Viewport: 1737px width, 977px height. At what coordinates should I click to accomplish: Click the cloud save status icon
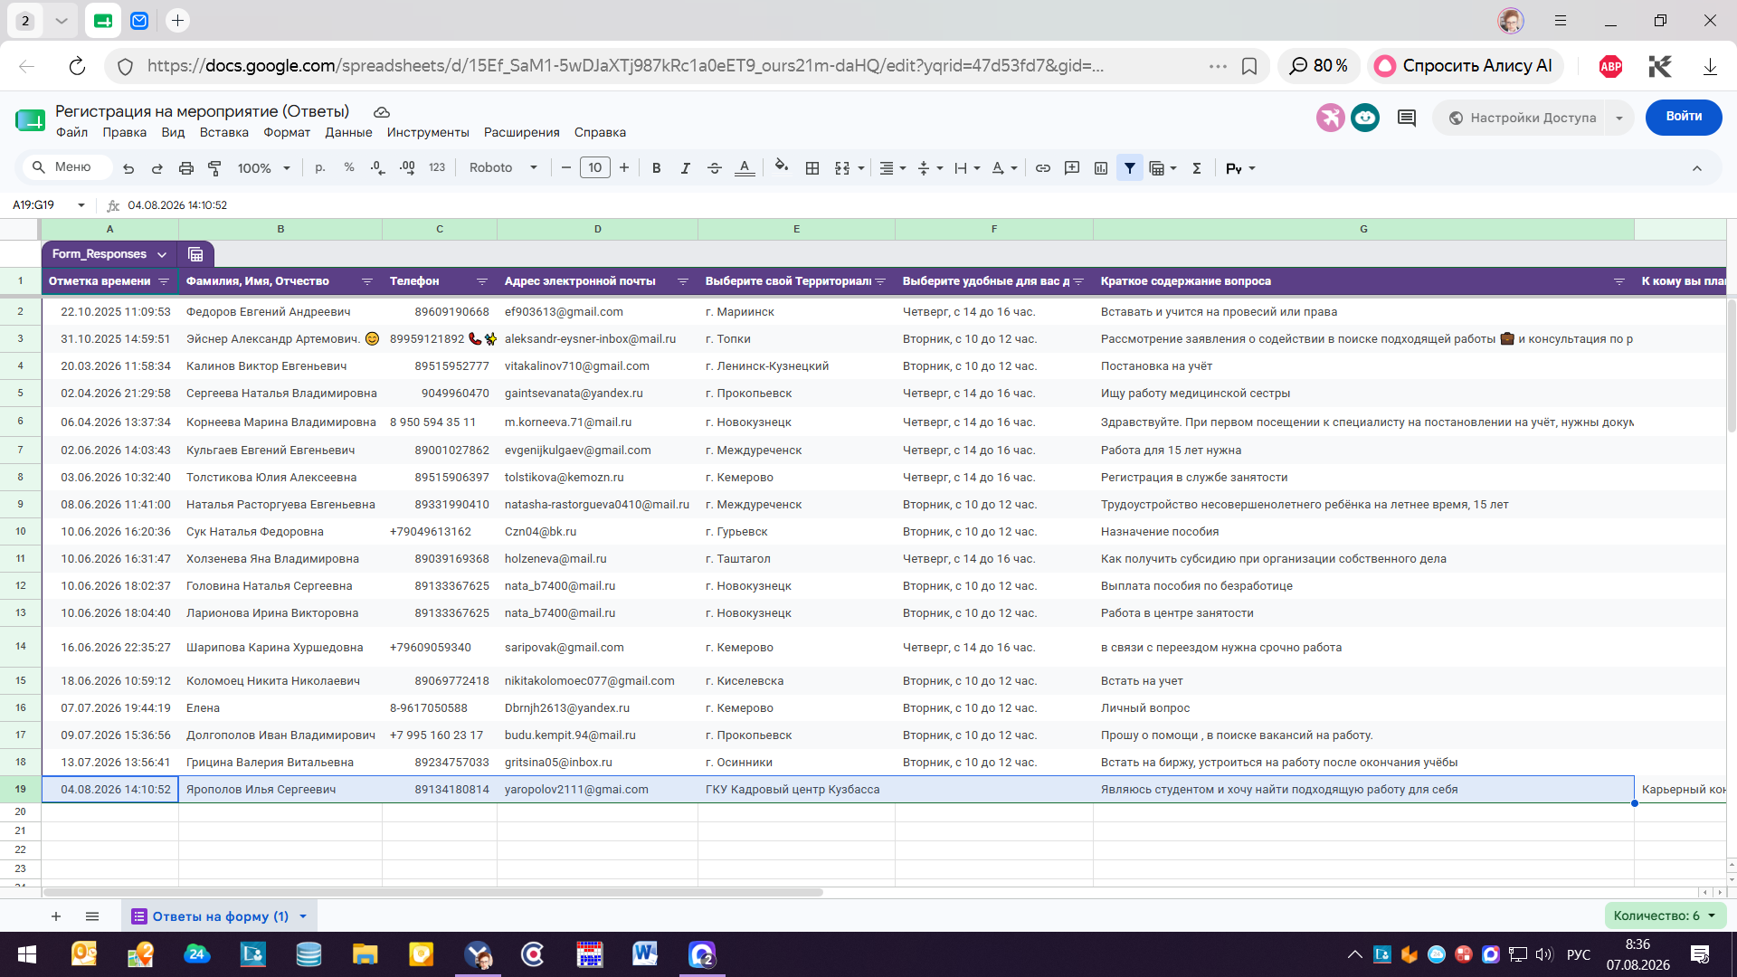coord(382,112)
